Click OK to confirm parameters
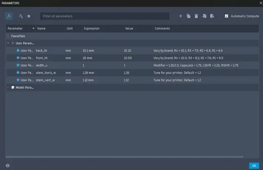The width and height of the screenshot is (263, 170). 254,165
